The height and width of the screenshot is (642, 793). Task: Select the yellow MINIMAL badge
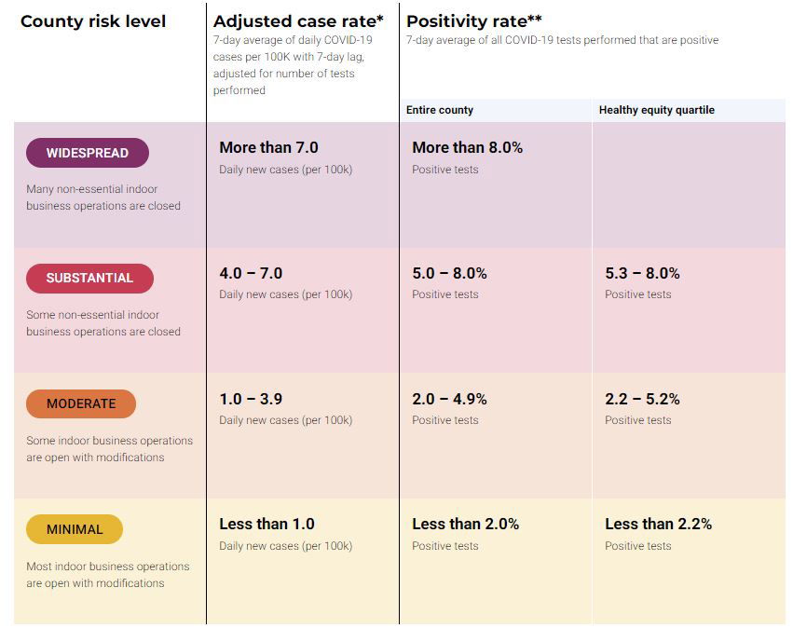(x=75, y=529)
